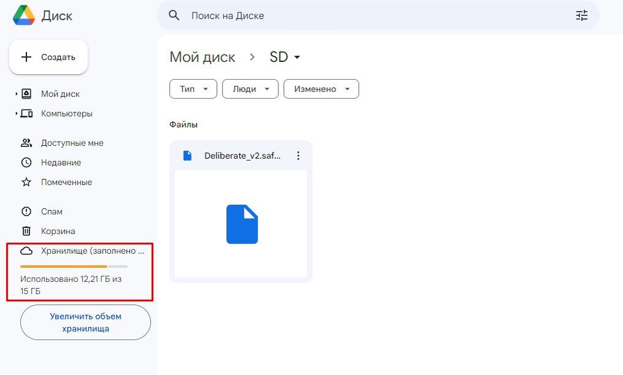Screen dimensions: 623x375
Task: Open Хранилище storage section
Action: point(93,251)
